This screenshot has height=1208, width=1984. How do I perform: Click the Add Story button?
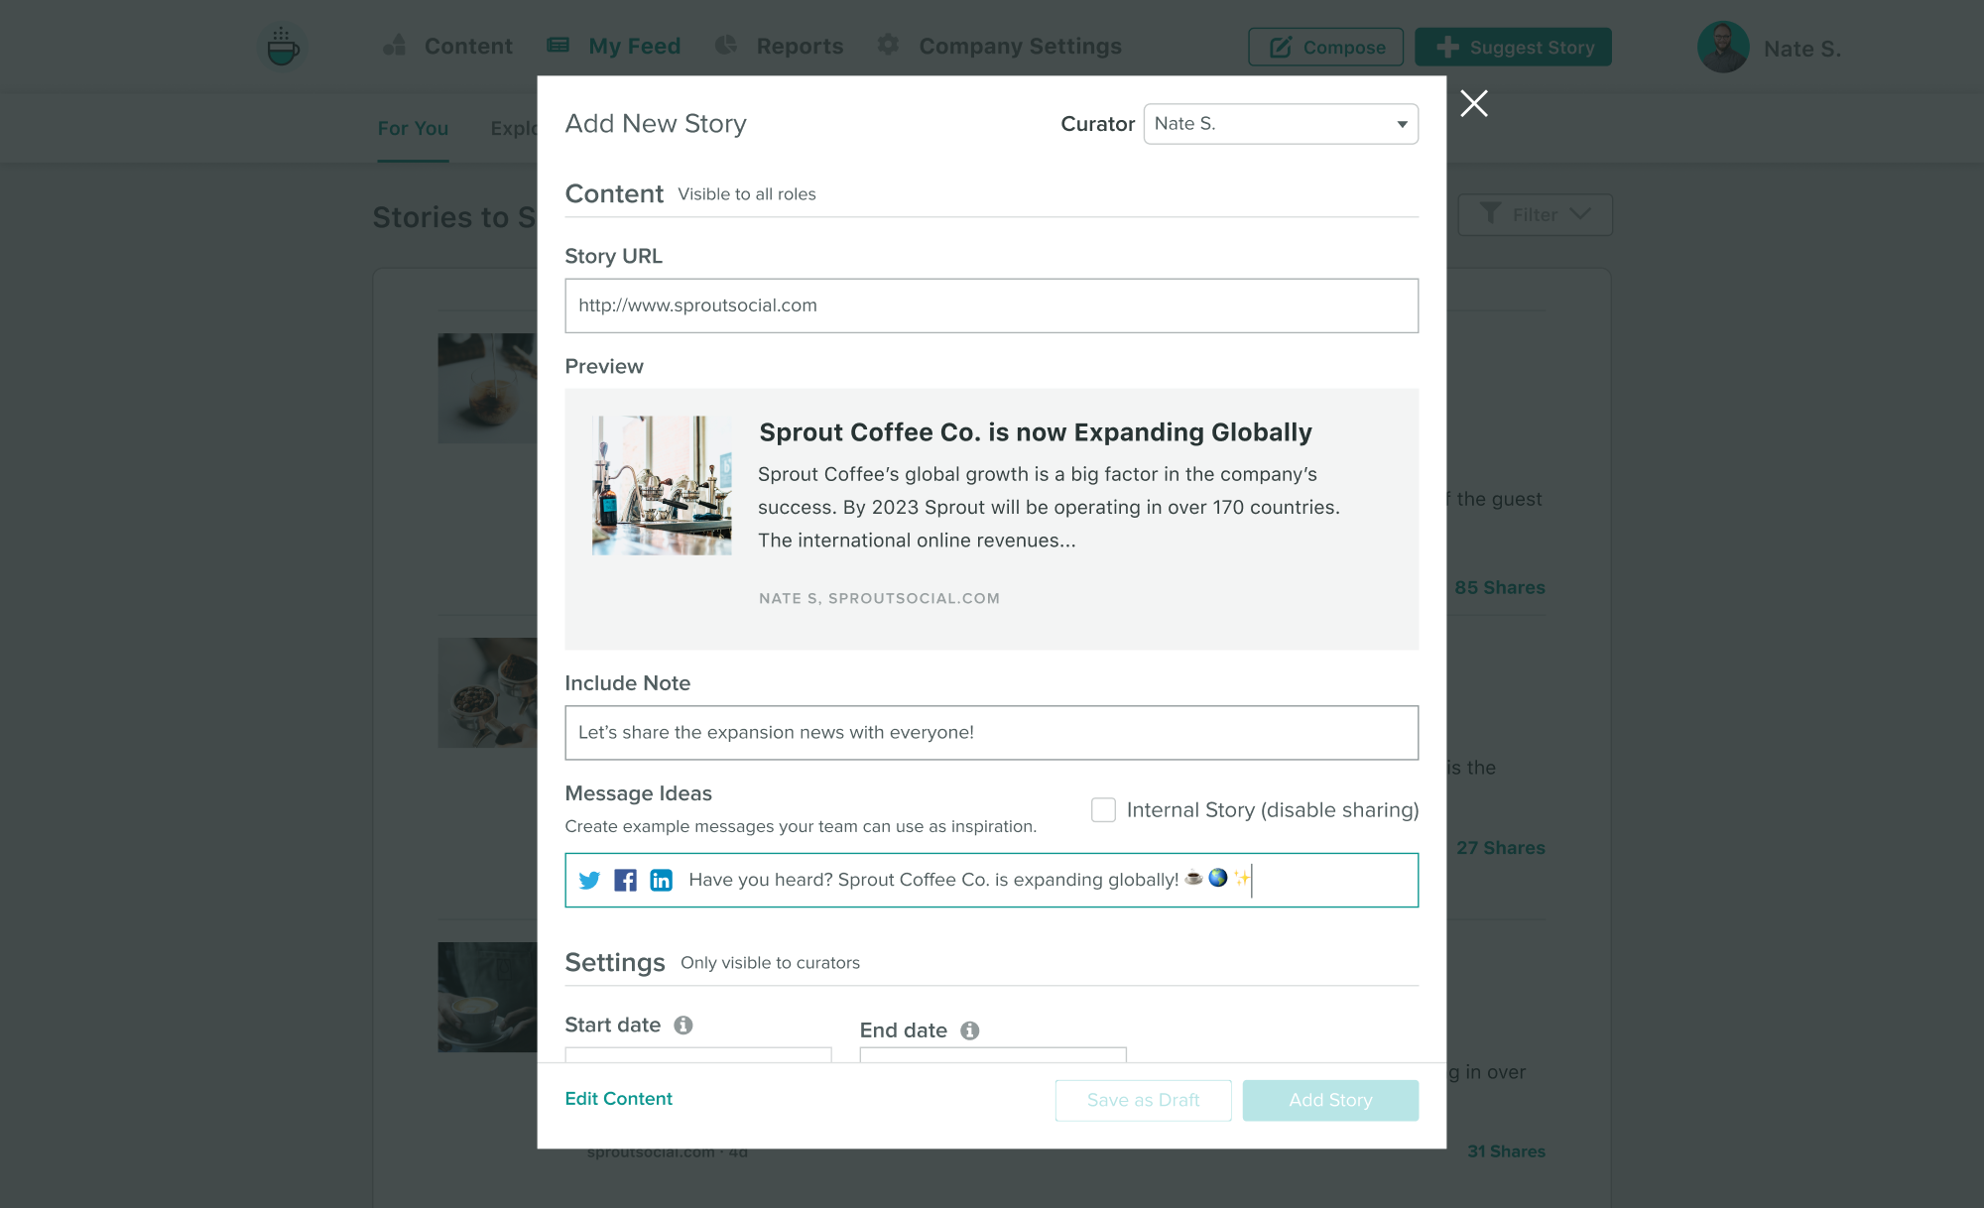(x=1330, y=1100)
